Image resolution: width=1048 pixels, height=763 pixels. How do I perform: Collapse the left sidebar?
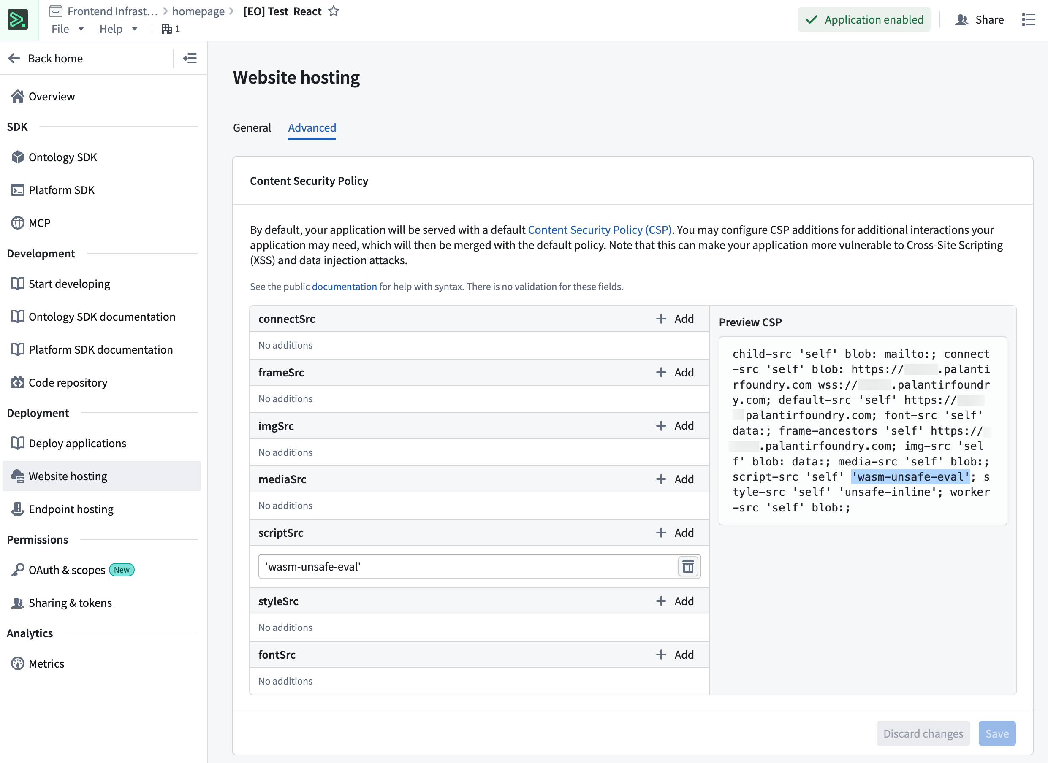[x=189, y=58]
